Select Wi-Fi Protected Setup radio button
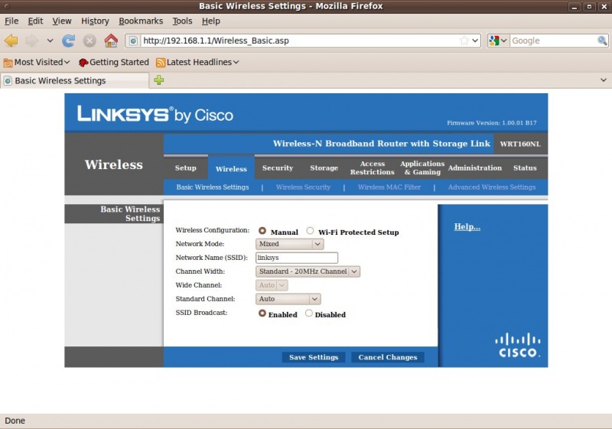Screen dimensions: 612x429 pyautogui.click(x=311, y=231)
